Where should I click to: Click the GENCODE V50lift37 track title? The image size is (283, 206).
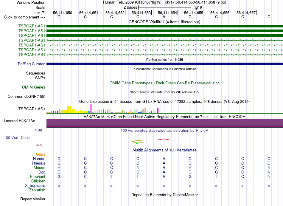coord(164,22)
